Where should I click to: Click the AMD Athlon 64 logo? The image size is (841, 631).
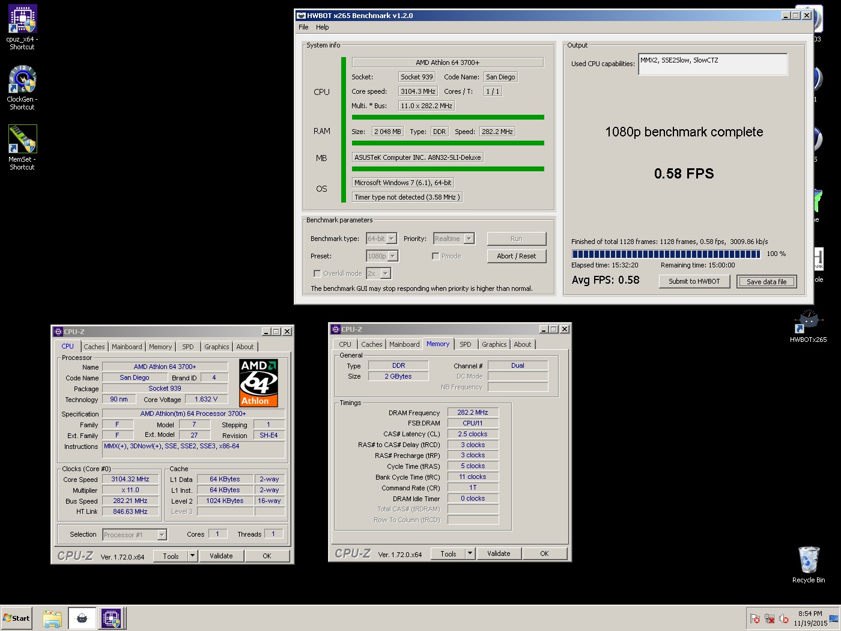click(x=258, y=383)
